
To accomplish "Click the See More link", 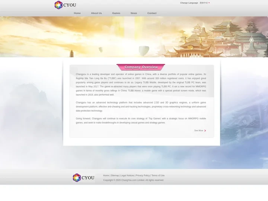I will point(199,131).
